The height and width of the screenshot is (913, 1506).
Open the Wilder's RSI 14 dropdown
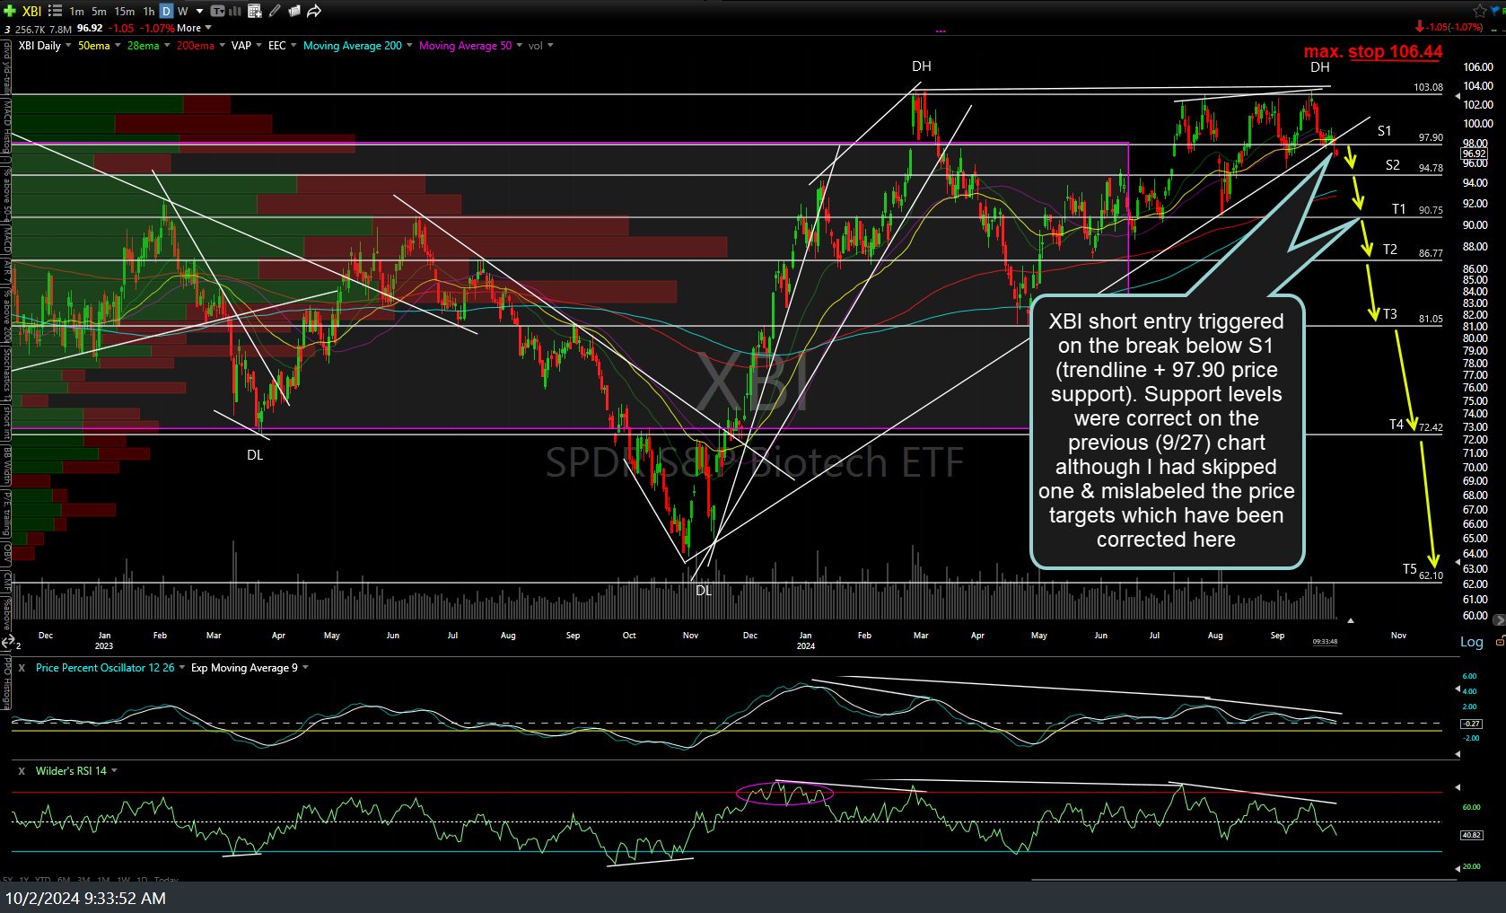(115, 771)
